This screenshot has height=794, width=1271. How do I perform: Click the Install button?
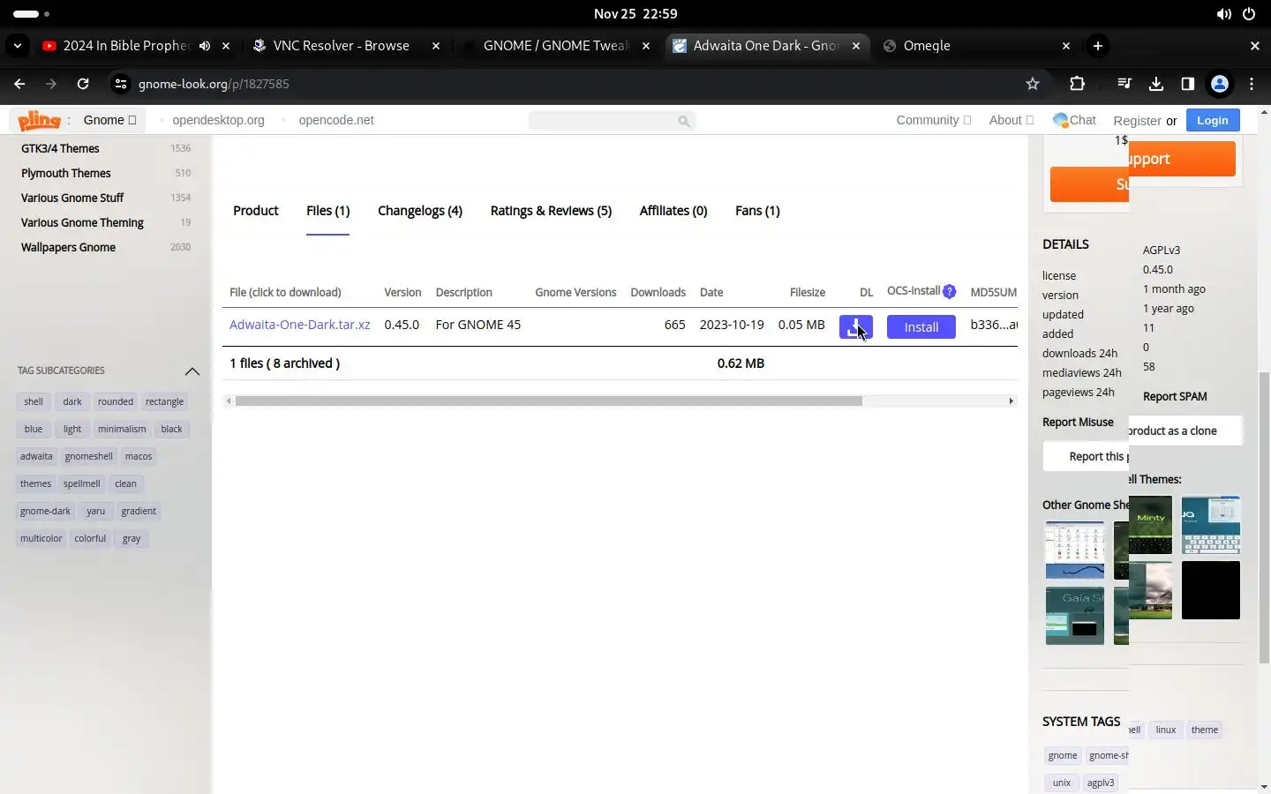[x=921, y=327]
